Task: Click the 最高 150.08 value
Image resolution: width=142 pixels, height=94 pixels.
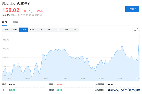Action: (59, 84)
